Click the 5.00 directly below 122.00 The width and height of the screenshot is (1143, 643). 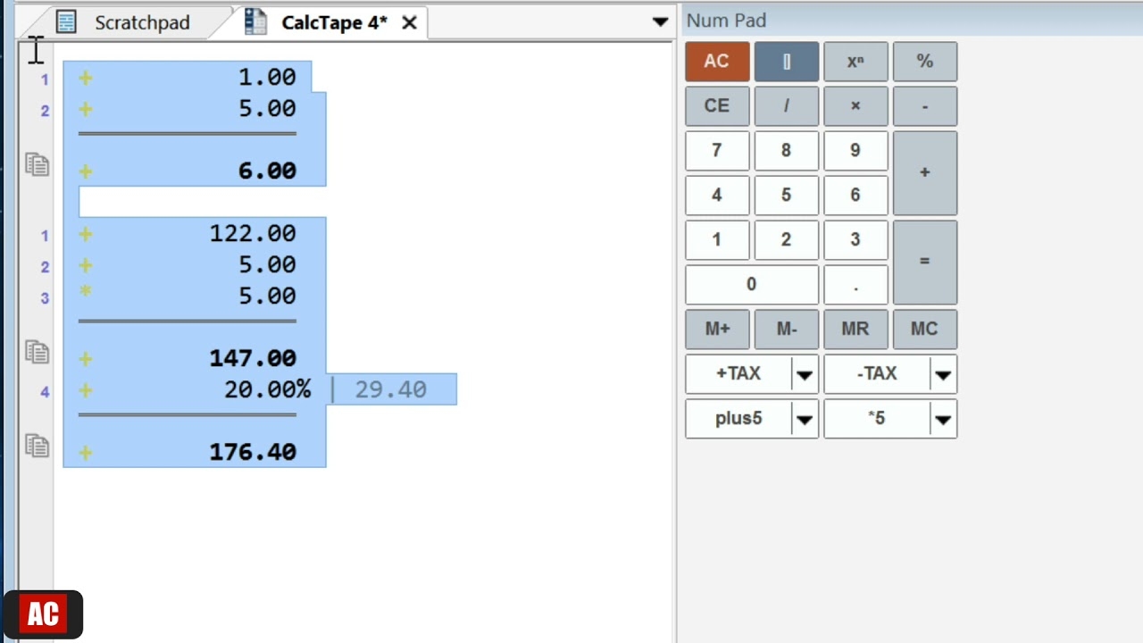coord(267,265)
